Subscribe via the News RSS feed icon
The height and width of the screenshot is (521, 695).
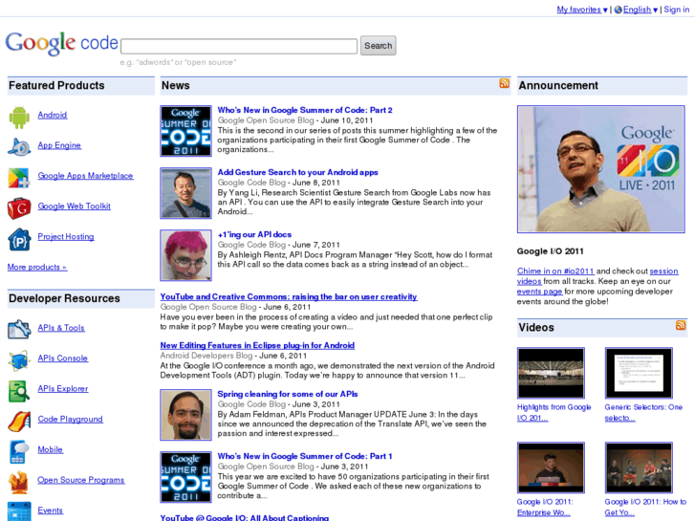pos(504,84)
